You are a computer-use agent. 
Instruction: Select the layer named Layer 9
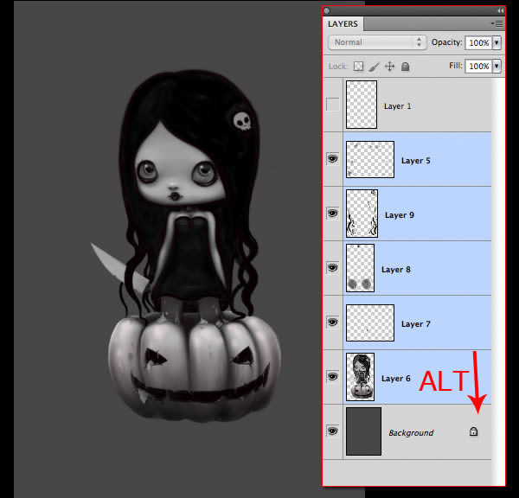400,215
